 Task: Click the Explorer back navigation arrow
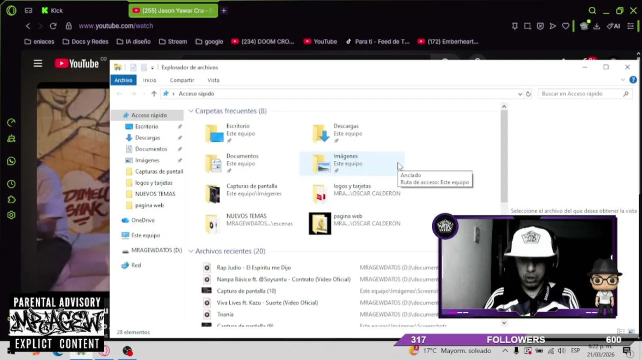click(119, 93)
